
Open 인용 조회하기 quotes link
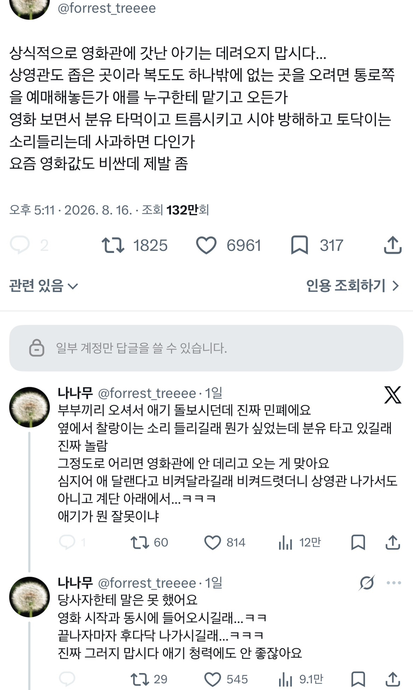[353, 286]
